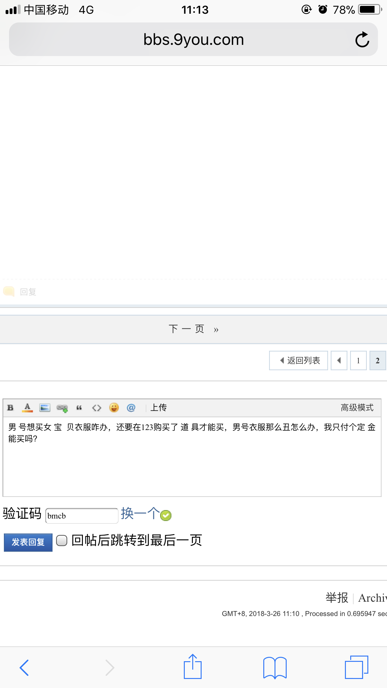
Task: Go to previous page with left arrow
Action: tap(339, 361)
